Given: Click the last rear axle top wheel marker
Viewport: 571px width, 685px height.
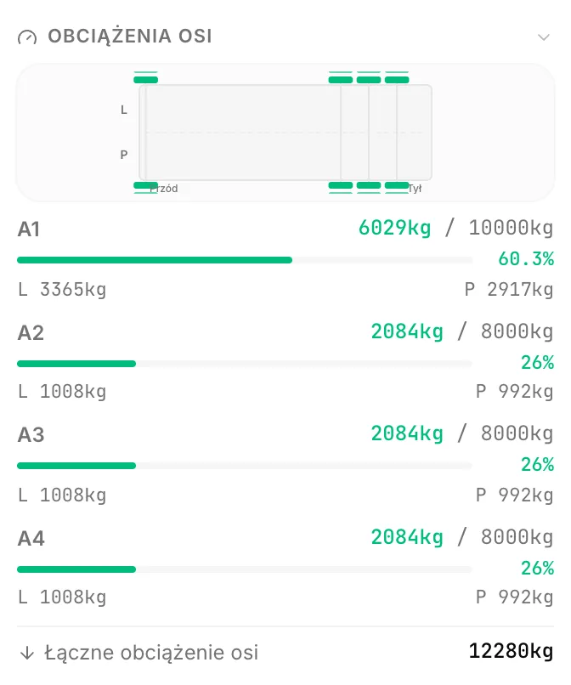Looking at the screenshot, I should 397,80.
